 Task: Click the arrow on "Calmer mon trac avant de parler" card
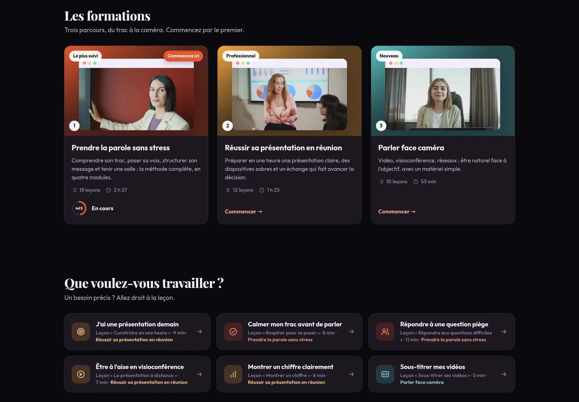(351, 332)
